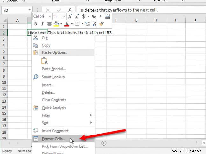Open borders dropdown arrow
This screenshot has width=206, height=154.
tap(82, 24)
